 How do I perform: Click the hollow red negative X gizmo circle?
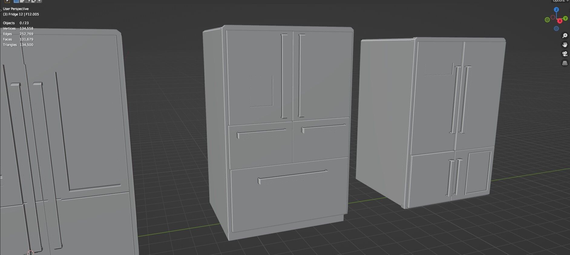(x=553, y=18)
